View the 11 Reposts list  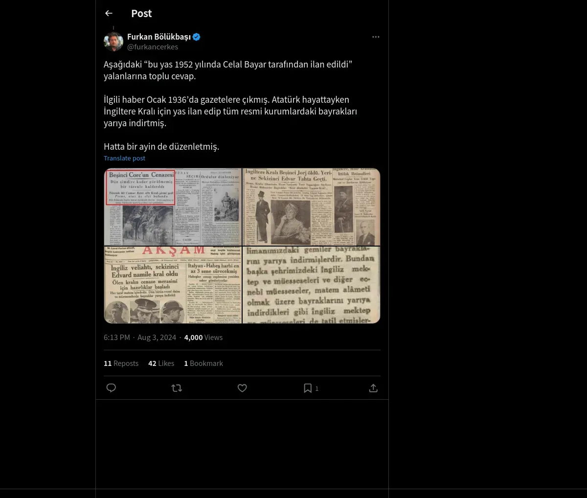coord(121,363)
